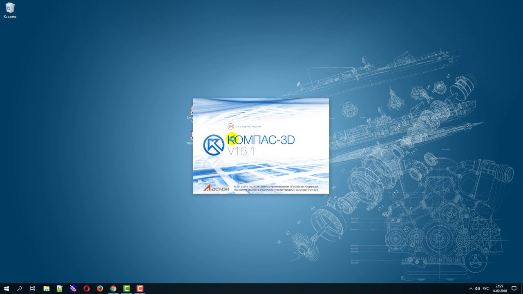The height and width of the screenshot is (294, 523).
Task: Open File Explorer from the taskbar
Action: tap(46, 288)
